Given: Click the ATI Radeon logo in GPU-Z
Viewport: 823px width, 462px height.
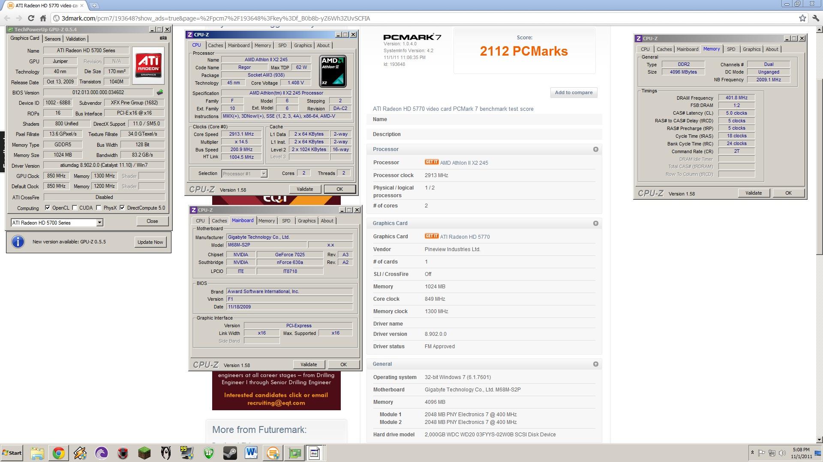Looking at the screenshot, I should (149, 65).
